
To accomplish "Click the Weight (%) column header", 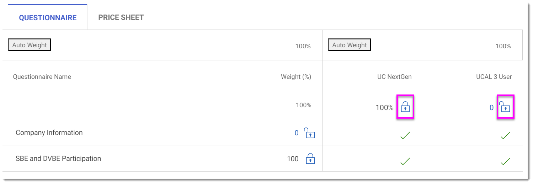I will [x=296, y=77].
